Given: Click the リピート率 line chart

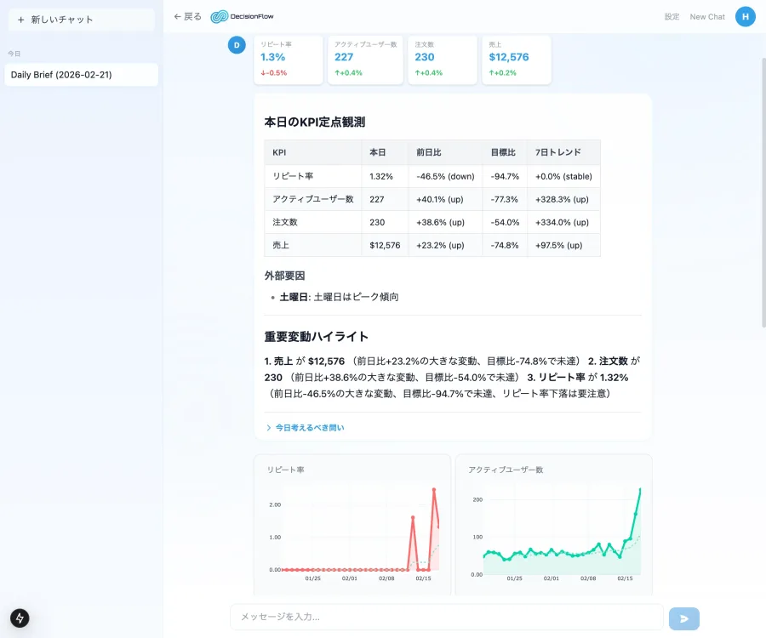Looking at the screenshot, I should click(352, 527).
